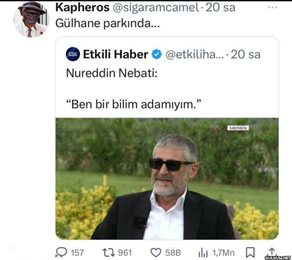292x260 pixels.
Task: Open the three-dot more options menu
Action: pos(273,8)
